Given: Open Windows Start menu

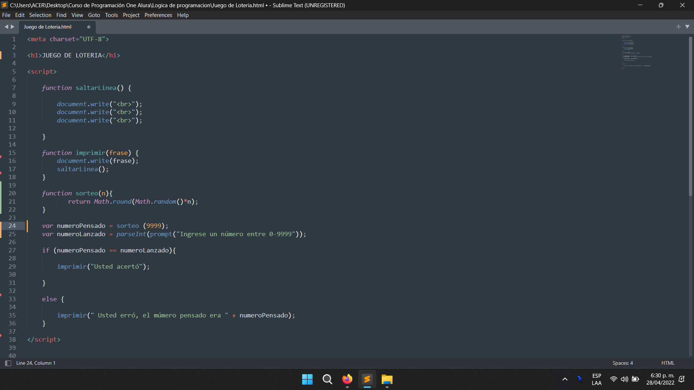Looking at the screenshot, I should pyautogui.click(x=307, y=380).
